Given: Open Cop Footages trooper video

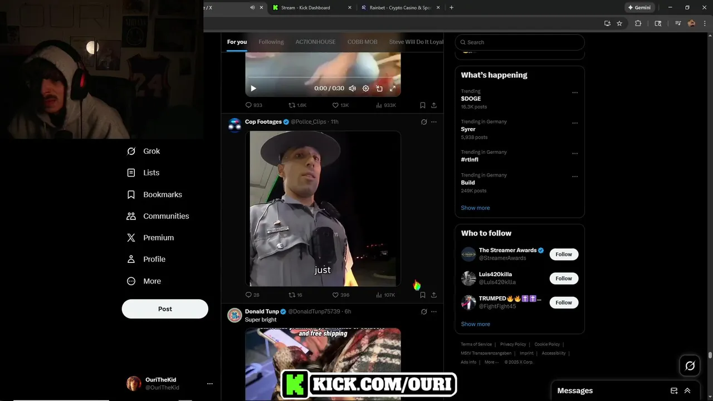Looking at the screenshot, I should pyautogui.click(x=323, y=209).
